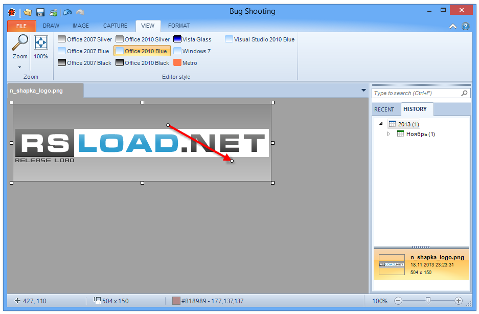Click the zoom-in plus button in status bar
479x314 pixels.
tap(458, 301)
